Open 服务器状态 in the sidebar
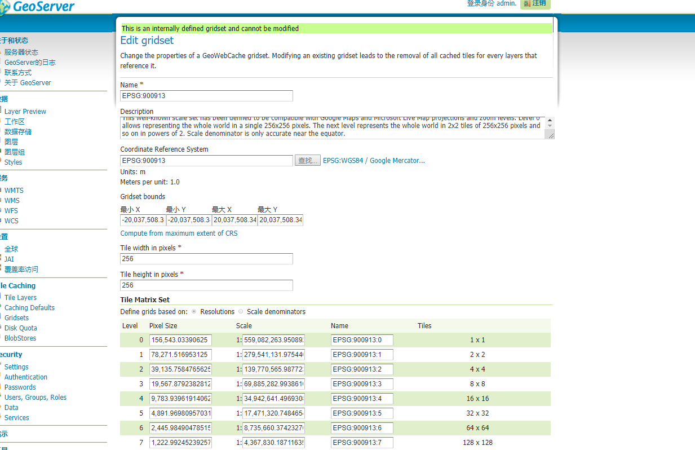The width and height of the screenshot is (695, 450). (21, 52)
